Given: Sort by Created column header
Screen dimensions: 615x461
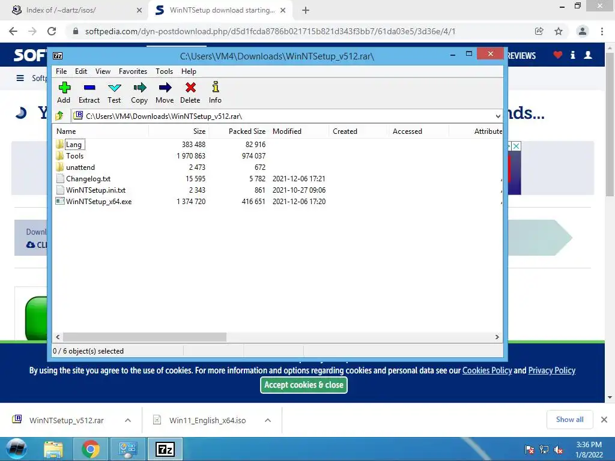Looking at the screenshot, I should (359, 131).
